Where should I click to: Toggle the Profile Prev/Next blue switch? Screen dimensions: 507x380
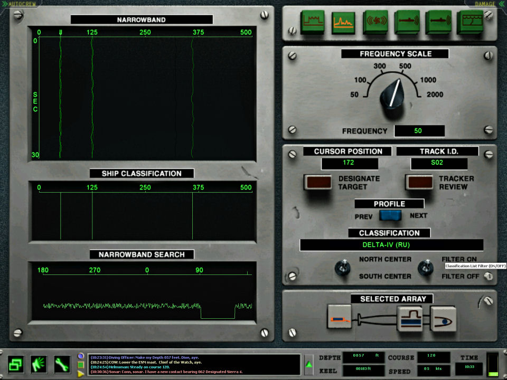point(390,215)
